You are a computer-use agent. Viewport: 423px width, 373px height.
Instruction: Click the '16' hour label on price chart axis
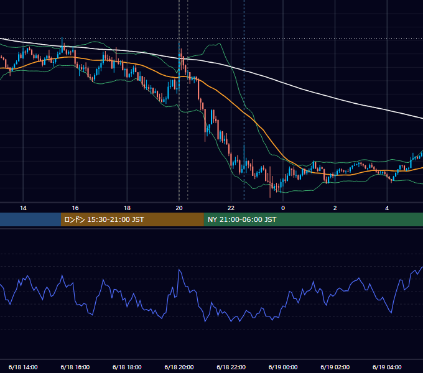coord(75,208)
